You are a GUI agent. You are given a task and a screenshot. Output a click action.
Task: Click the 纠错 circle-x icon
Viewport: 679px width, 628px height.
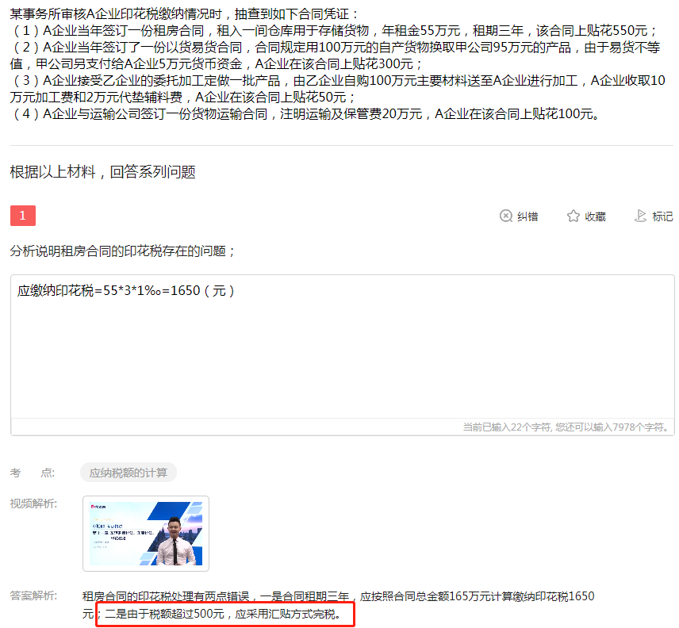[506, 216]
